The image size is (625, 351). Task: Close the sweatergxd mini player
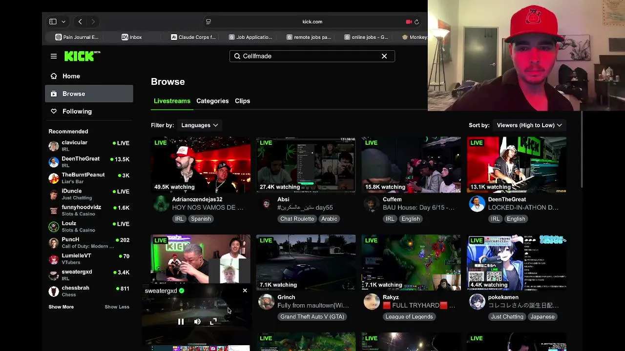(x=245, y=291)
